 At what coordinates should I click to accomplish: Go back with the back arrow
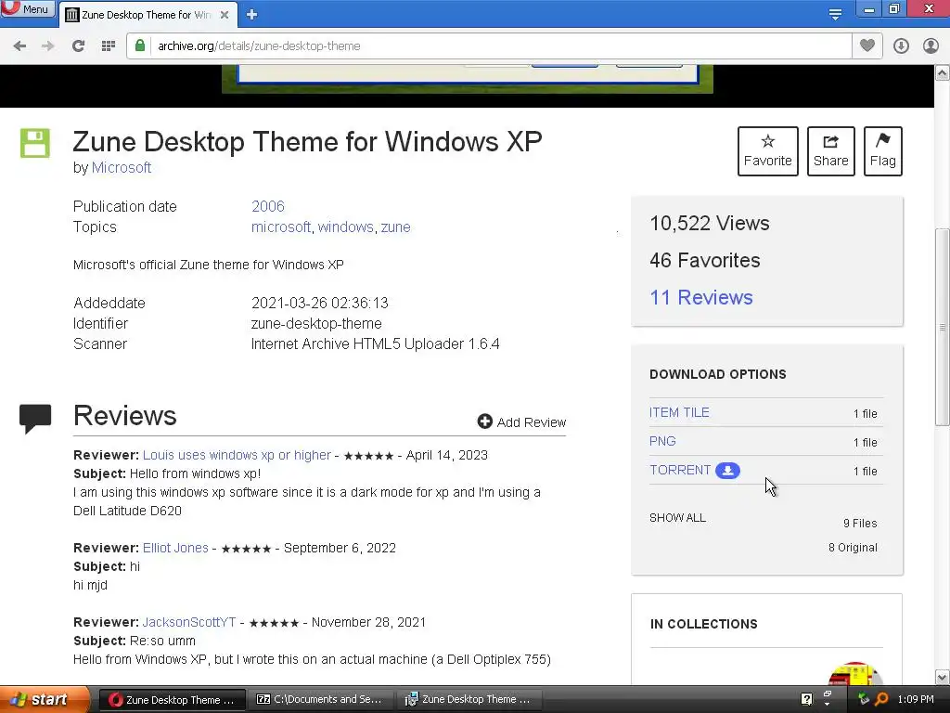pos(19,46)
